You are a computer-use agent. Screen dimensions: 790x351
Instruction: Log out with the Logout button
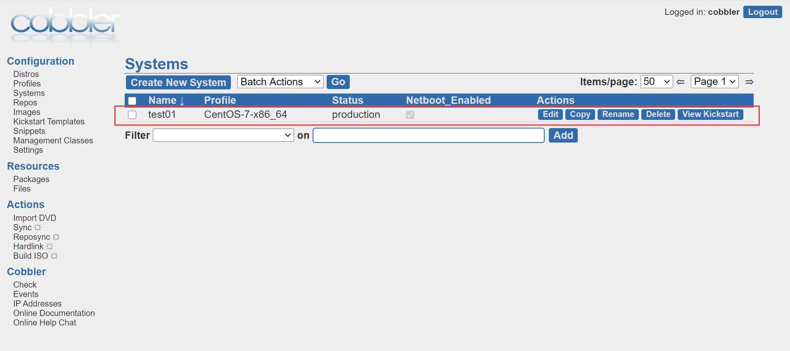pyautogui.click(x=763, y=12)
